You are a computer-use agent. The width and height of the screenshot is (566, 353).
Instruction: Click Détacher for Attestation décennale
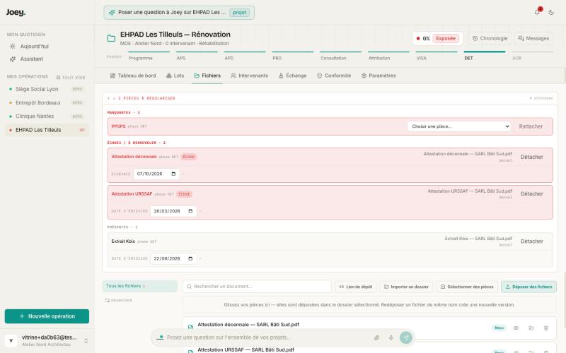pyautogui.click(x=532, y=157)
